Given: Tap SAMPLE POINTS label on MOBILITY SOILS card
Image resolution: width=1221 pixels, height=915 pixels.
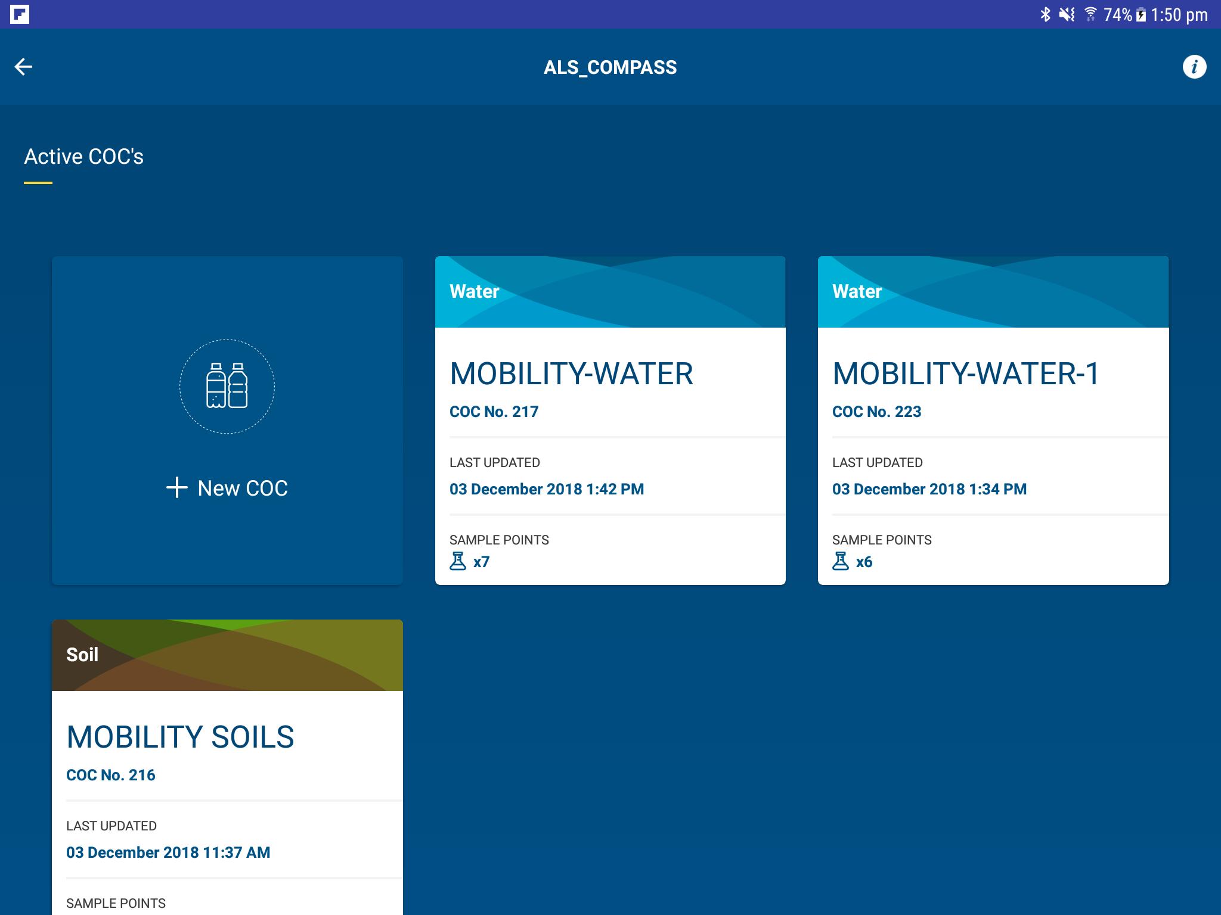Looking at the screenshot, I should pos(116,903).
